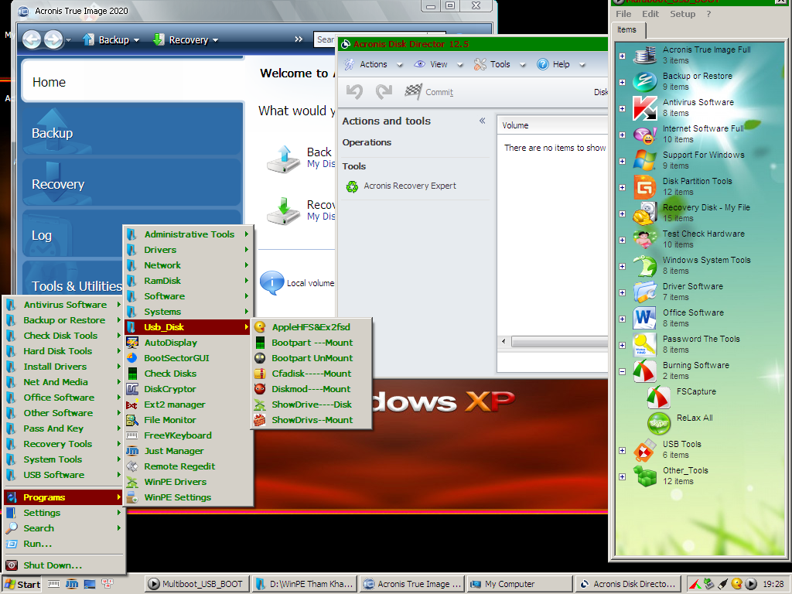Screen dimensions: 792x594
Task: Click the Start button on the taskbar
Action: pyautogui.click(x=22, y=585)
